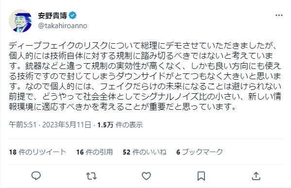Click the @takahiroanno handle
This screenshot has width=291, height=188.
pos(63,26)
